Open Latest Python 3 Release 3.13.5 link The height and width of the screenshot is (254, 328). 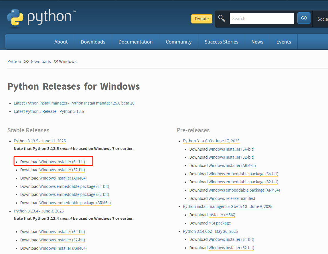coord(49,111)
